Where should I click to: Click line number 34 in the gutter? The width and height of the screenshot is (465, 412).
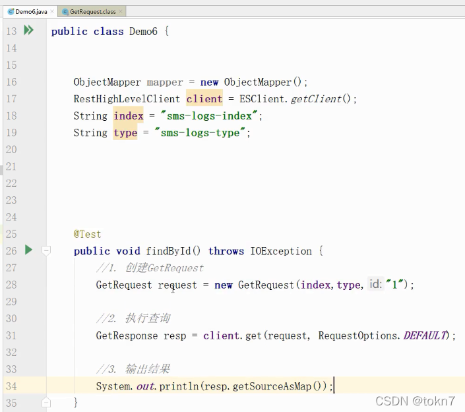pos(11,386)
